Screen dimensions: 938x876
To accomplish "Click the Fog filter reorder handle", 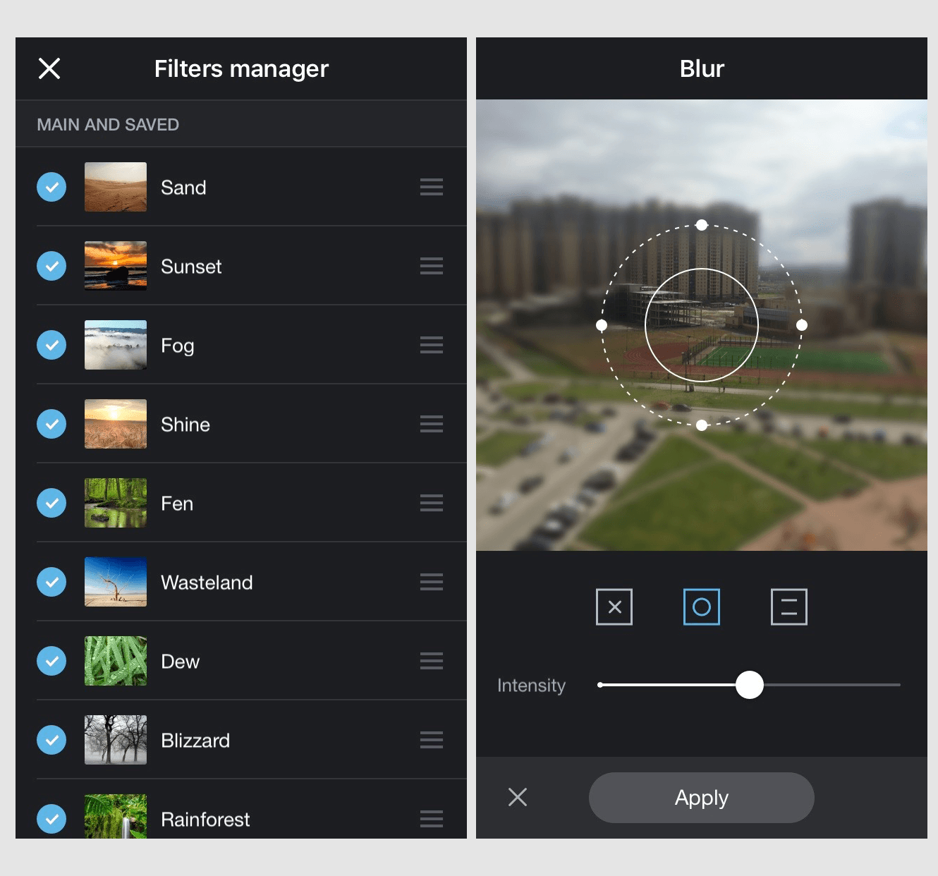I will pyautogui.click(x=431, y=345).
